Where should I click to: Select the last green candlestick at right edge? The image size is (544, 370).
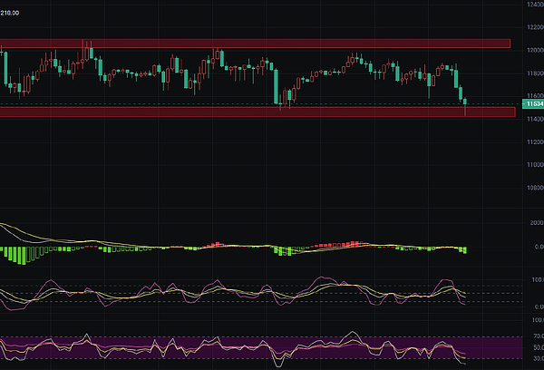coord(464,96)
